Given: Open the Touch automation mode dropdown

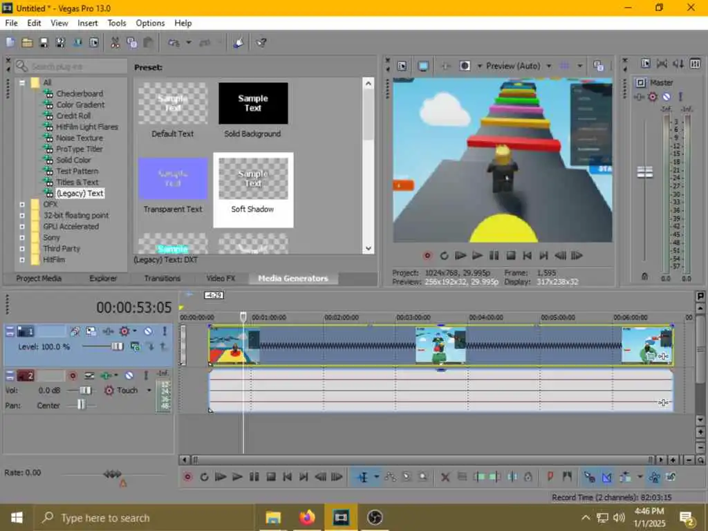Looking at the screenshot, I should [x=149, y=390].
